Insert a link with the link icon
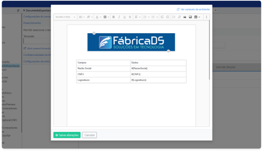263x152 pixels. [179, 17]
